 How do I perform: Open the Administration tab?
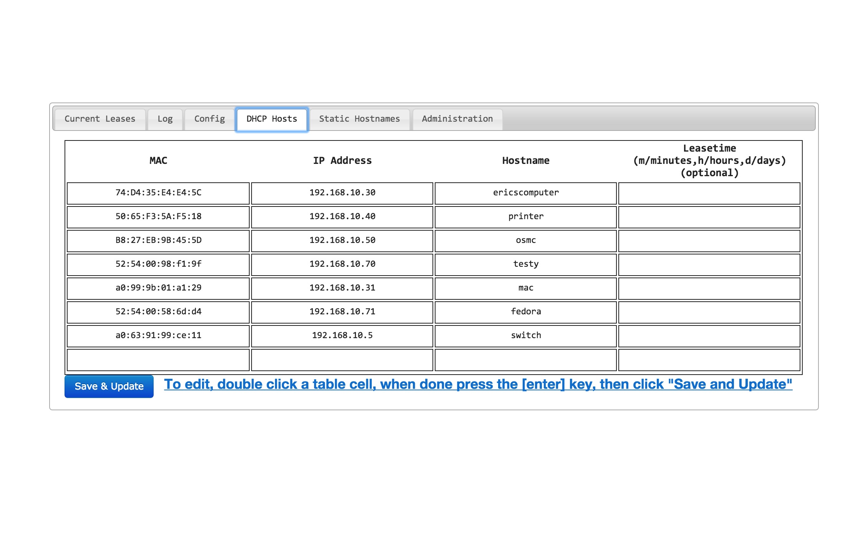coord(457,119)
